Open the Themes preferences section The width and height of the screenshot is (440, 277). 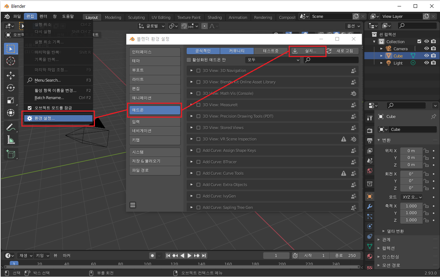(155, 61)
